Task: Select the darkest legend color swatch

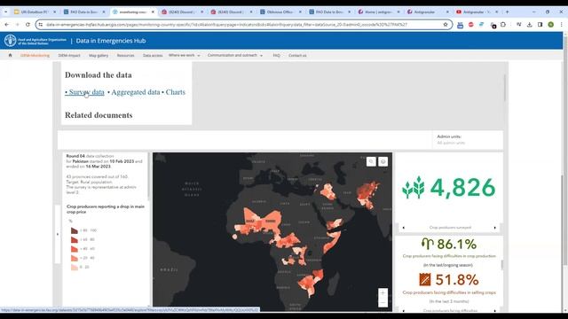Action: [x=75, y=230]
